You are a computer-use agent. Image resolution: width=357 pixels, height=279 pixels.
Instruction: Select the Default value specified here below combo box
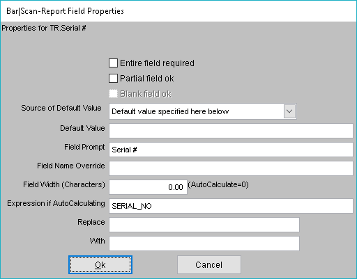(x=203, y=111)
